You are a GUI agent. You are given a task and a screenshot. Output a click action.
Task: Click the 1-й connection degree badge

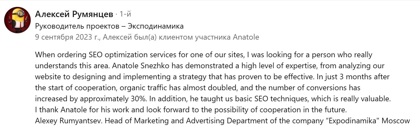125,14
